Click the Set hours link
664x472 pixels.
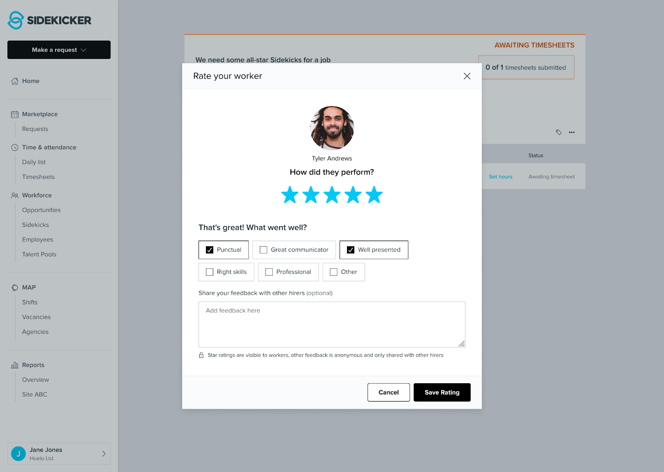(500, 177)
